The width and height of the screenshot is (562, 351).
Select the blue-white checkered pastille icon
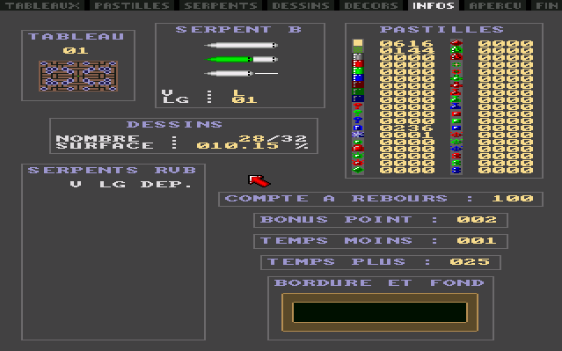click(x=358, y=135)
